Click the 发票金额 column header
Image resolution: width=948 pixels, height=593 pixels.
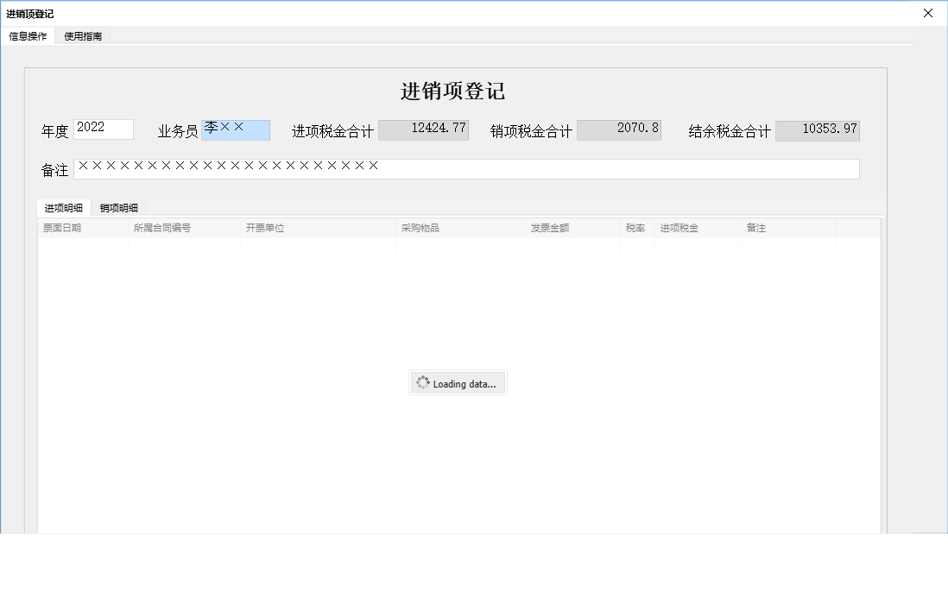[549, 227]
